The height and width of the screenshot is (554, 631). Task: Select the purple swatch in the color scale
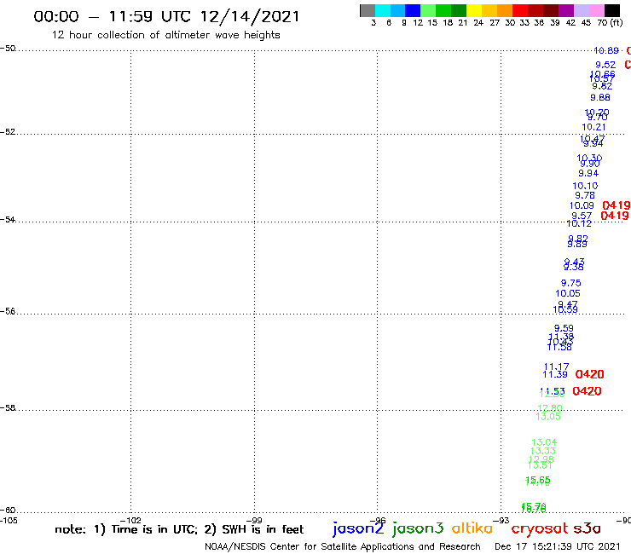point(566,10)
